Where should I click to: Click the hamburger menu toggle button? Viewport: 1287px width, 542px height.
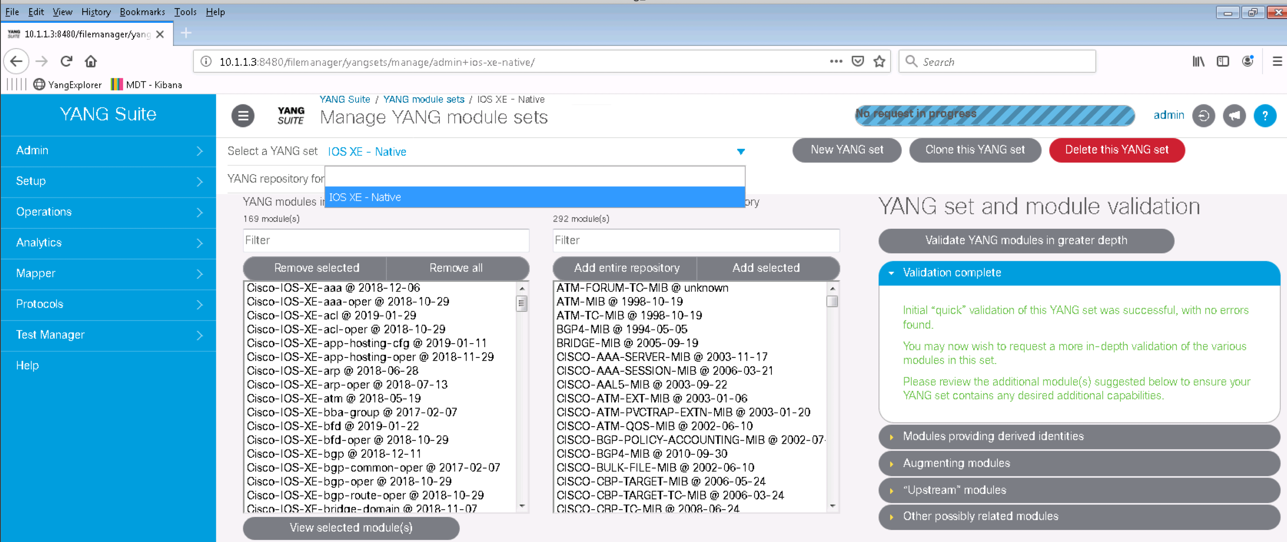point(243,116)
